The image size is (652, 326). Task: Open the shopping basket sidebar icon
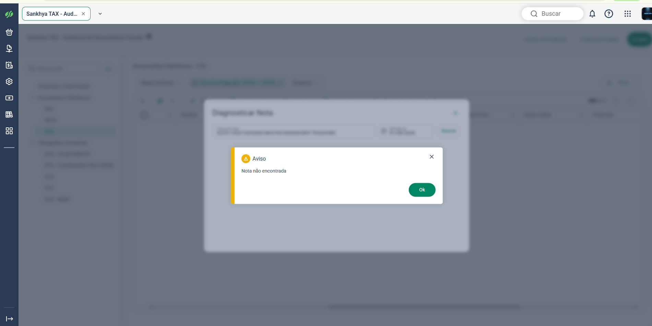tap(9, 32)
